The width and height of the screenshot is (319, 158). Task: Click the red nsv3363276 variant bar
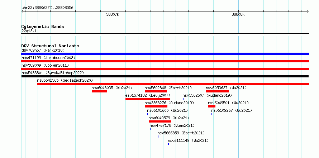coord(156,106)
